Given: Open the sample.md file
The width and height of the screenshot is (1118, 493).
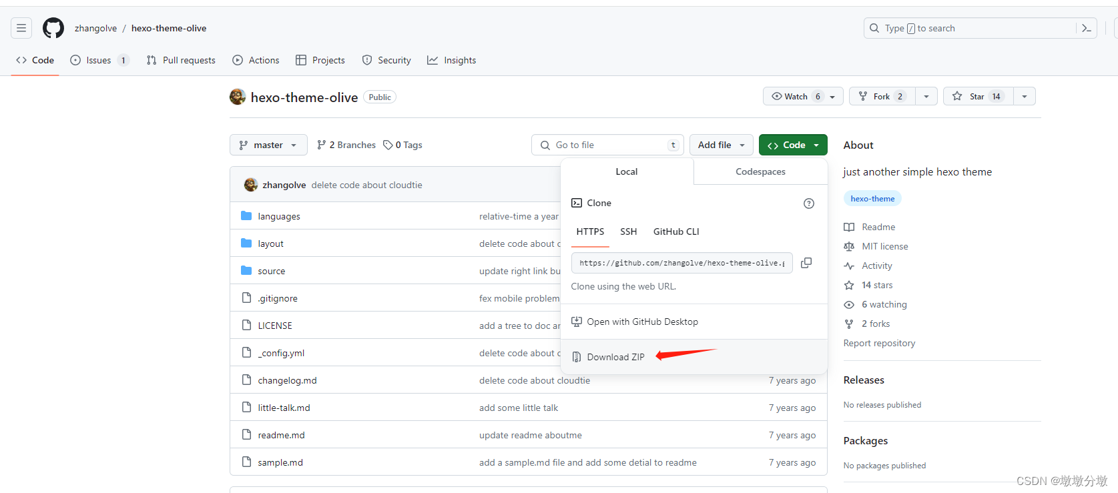Looking at the screenshot, I should pyautogui.click(x=280, y=462).
